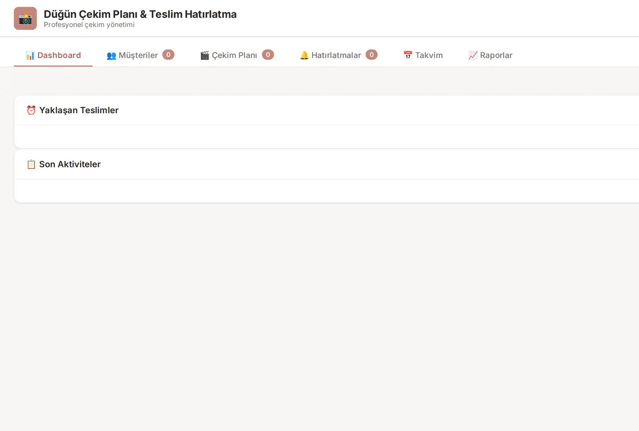Open the Çekim Planı tab
Image resolution: width=639 pixels, height=431 pixels.
pyautogui.click(x=237, y=55)
